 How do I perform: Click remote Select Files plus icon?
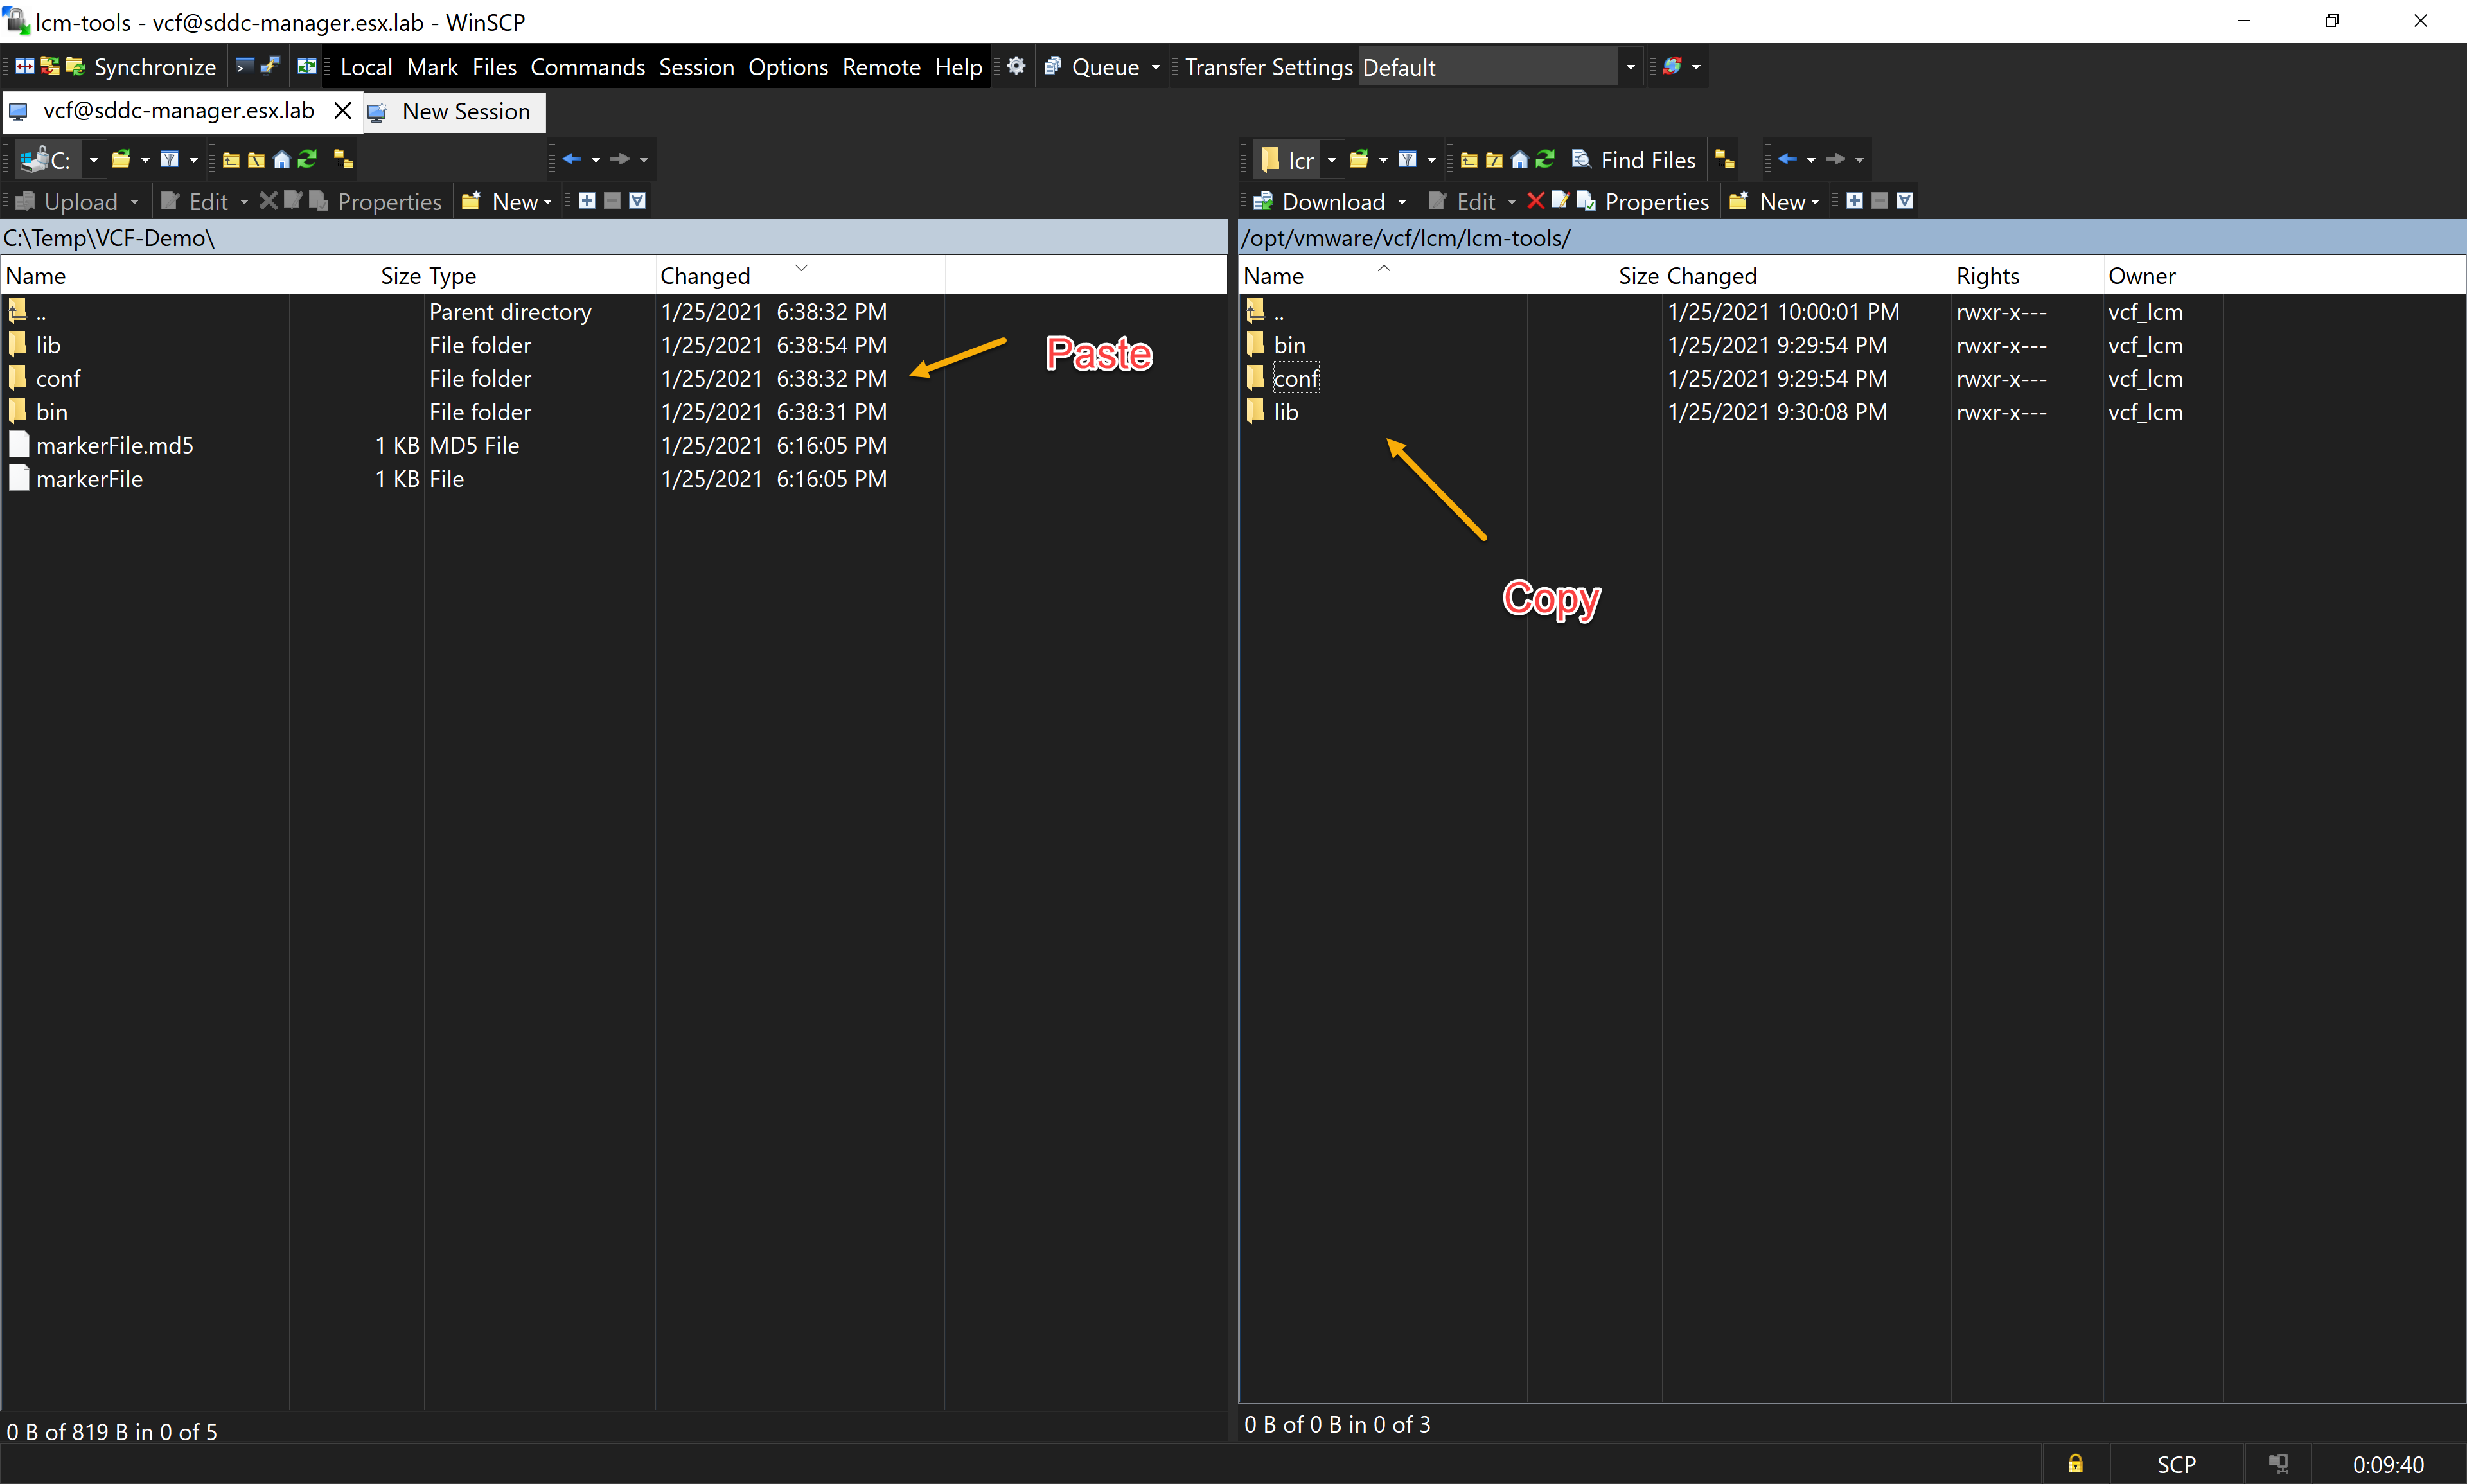[1855, 201]
